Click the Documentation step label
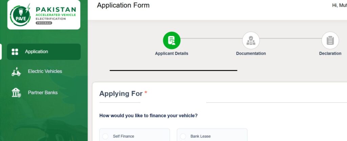Image resolution: width=347 pixels, height=141 pixels. tap(251, 54)
